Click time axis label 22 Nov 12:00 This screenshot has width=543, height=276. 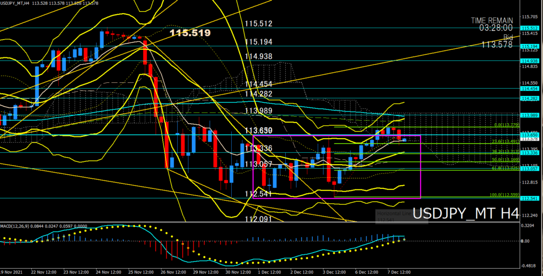45,272
